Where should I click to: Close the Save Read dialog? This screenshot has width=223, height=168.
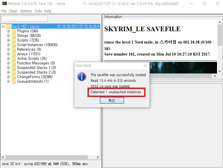point(145,66)
